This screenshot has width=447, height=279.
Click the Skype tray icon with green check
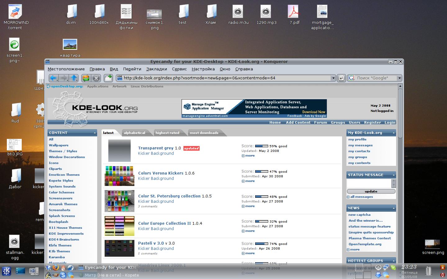tap(393, 268)
